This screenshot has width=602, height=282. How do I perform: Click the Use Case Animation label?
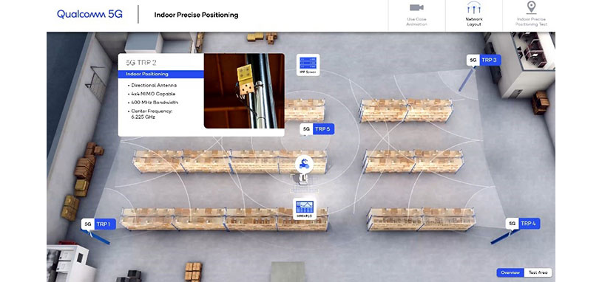[x=416, y=22]
